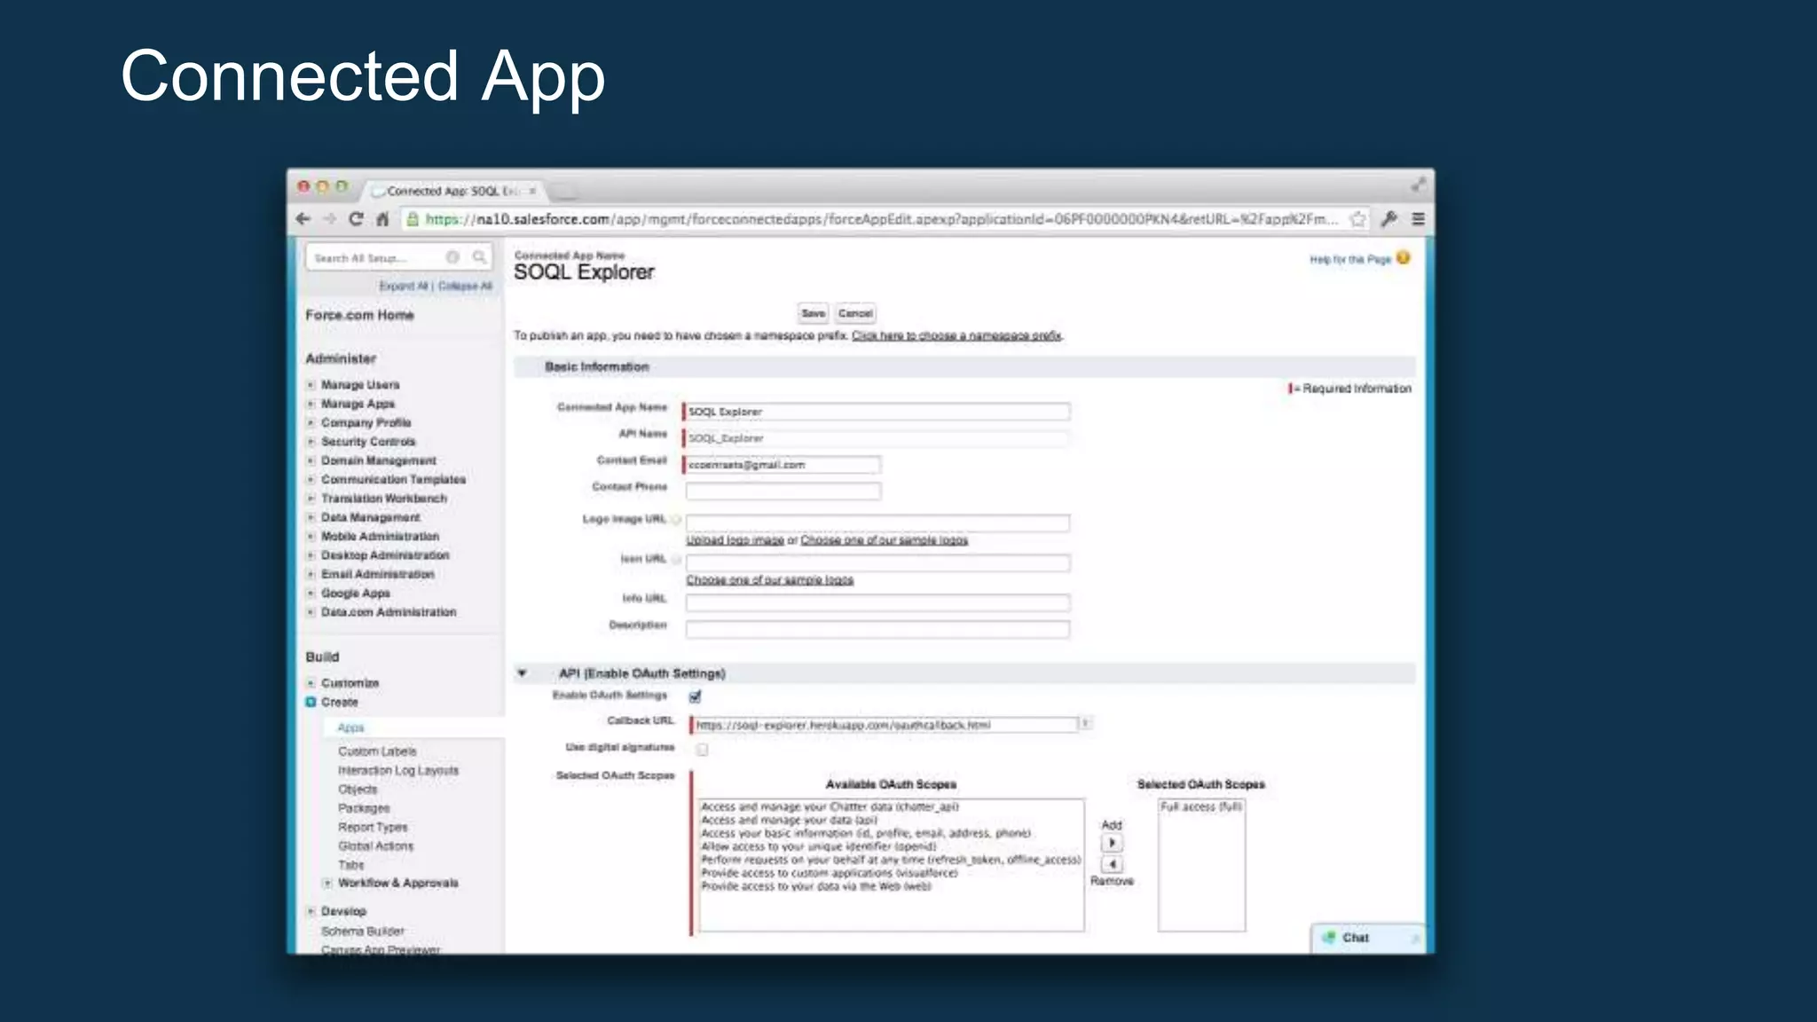Click the Logo Image URL info icon
The height and width of the screenshot is (1022, 1817).
tap(676, 520)
